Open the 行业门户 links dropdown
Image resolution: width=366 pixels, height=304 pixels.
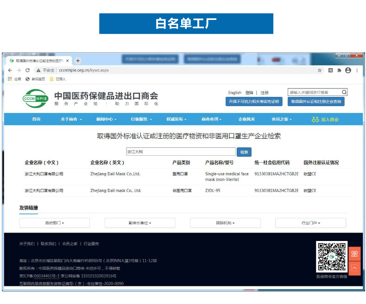(310, 223)
